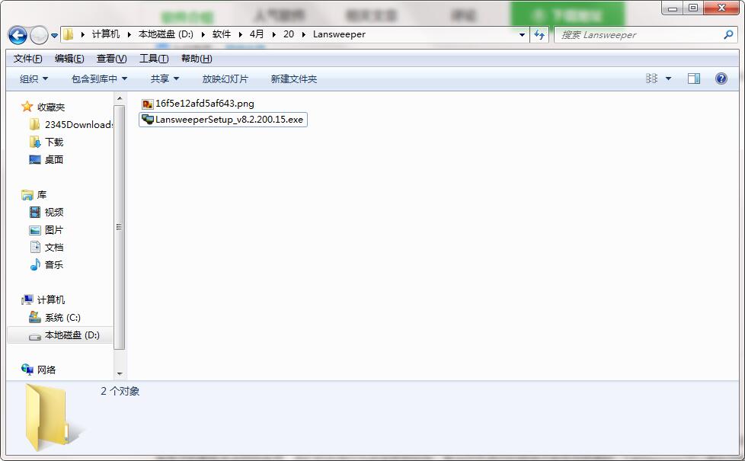Image resolution: width=745 pixels, height=461 pixels.
Task: Click the LansweeperSetup exe file icon
Action: coord(148,120)
